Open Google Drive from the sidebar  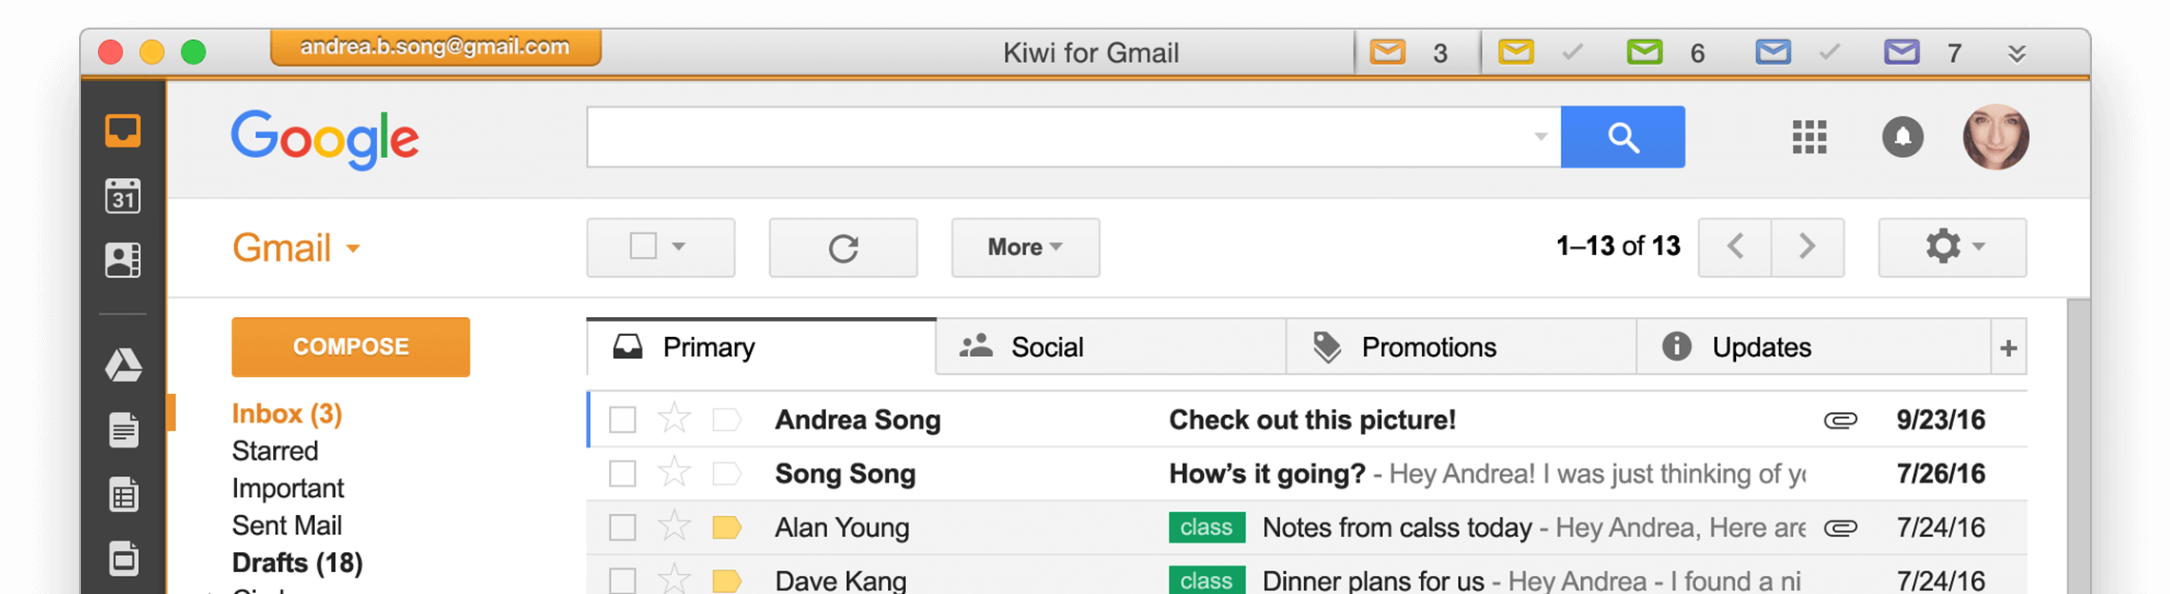pyautogui.click(x=123, y=366)
